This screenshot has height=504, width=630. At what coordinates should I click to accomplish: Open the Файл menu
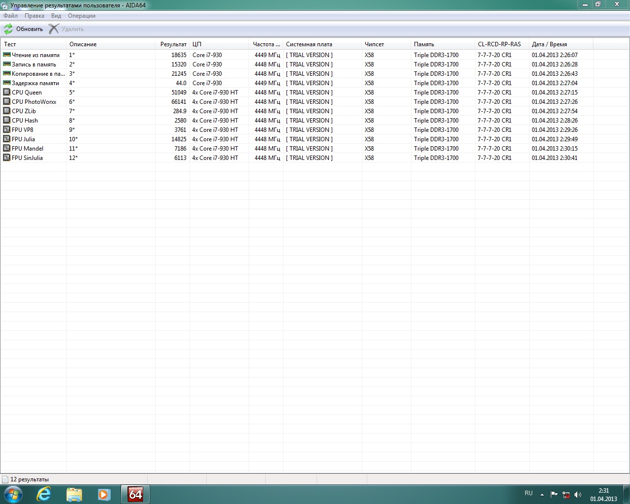[10, 16]
